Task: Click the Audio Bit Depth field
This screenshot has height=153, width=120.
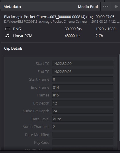Action: (x=83, y=111)
